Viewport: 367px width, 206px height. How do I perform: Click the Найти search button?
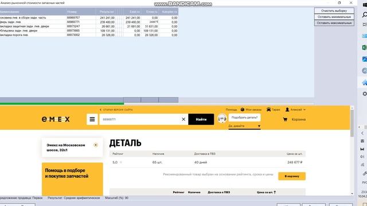[201, 120]
